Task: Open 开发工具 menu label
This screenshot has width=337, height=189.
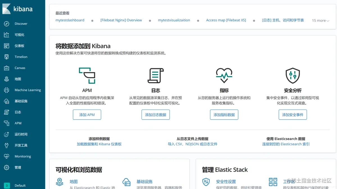Action: (x=21, y=145)
